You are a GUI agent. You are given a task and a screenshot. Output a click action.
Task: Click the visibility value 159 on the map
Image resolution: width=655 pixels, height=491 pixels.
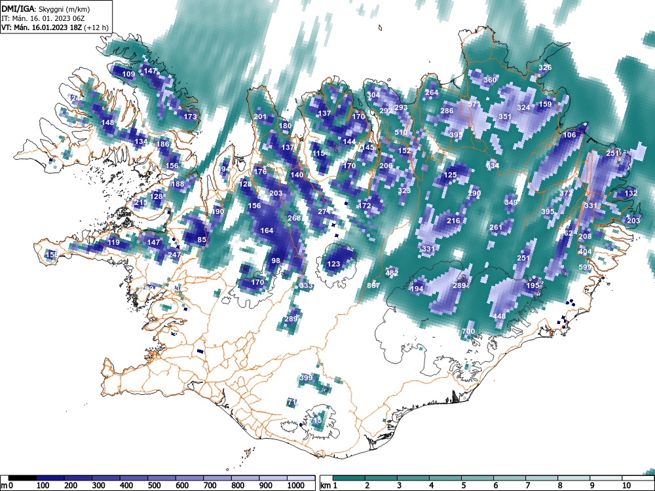(545, 104)
